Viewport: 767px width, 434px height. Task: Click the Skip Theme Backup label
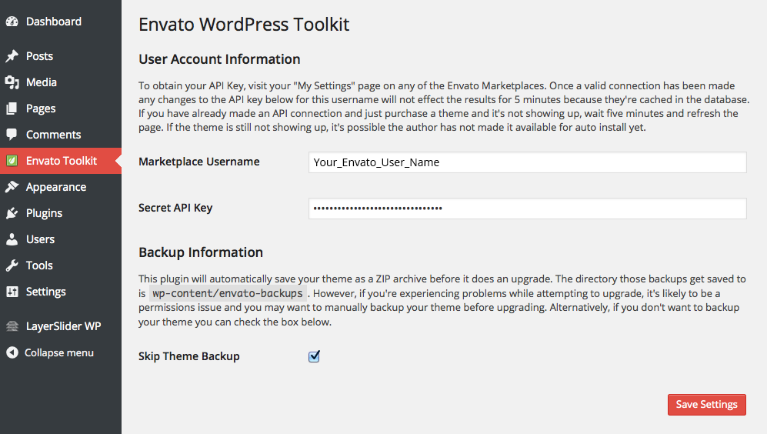tap(189, 356)
